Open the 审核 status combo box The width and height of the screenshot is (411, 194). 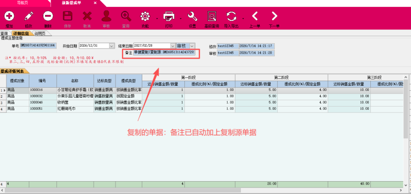185,46
